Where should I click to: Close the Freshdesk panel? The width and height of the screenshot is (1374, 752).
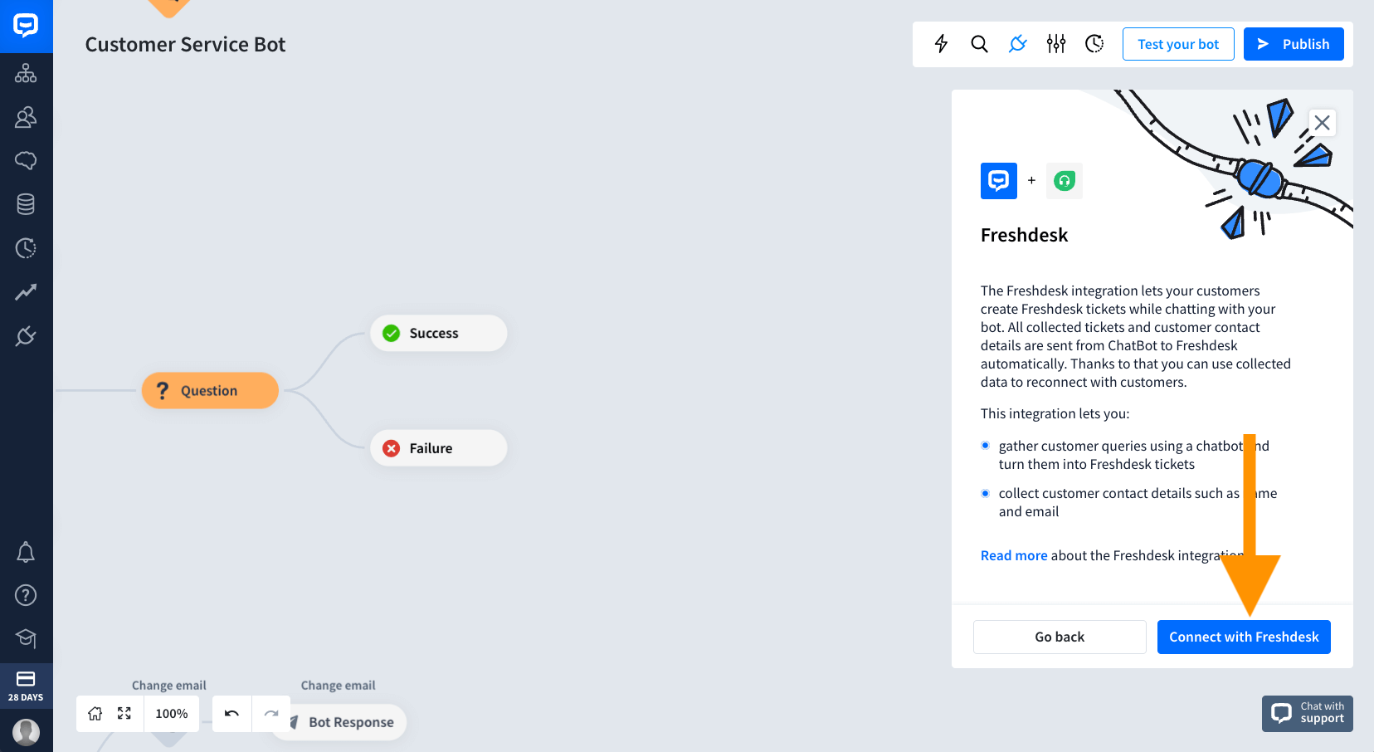1323,123
